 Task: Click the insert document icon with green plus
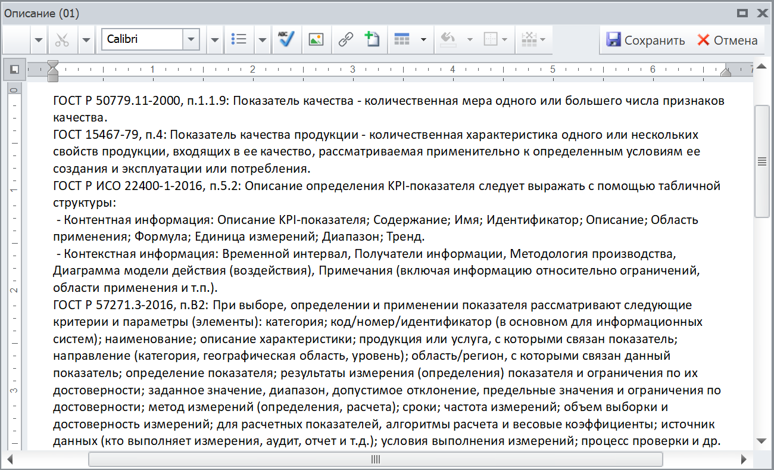tap(373, 40)
